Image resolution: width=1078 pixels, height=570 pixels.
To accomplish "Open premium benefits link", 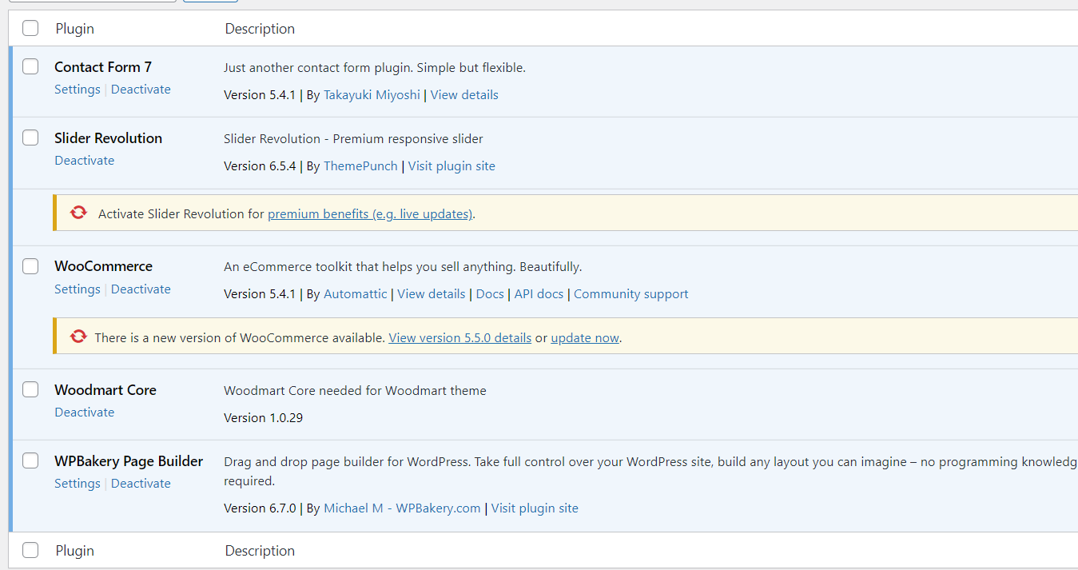I will point(370,214).
